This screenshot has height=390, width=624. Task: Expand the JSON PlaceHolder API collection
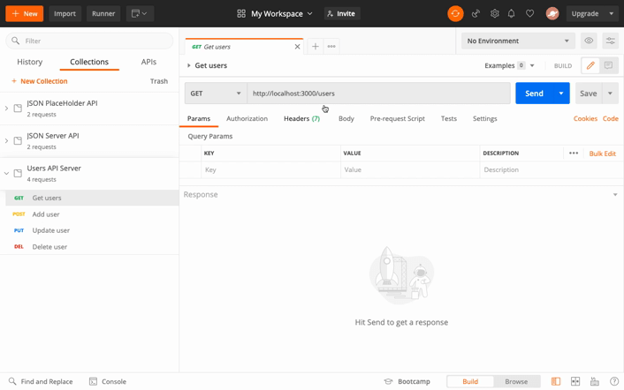(6, 108)
